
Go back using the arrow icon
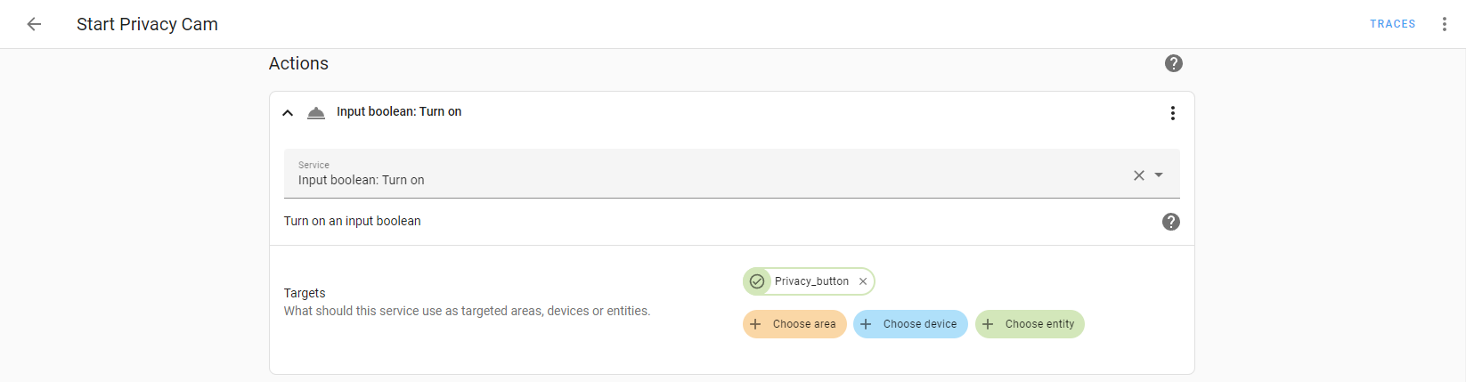pyautogui.click(x=34, y=24)
